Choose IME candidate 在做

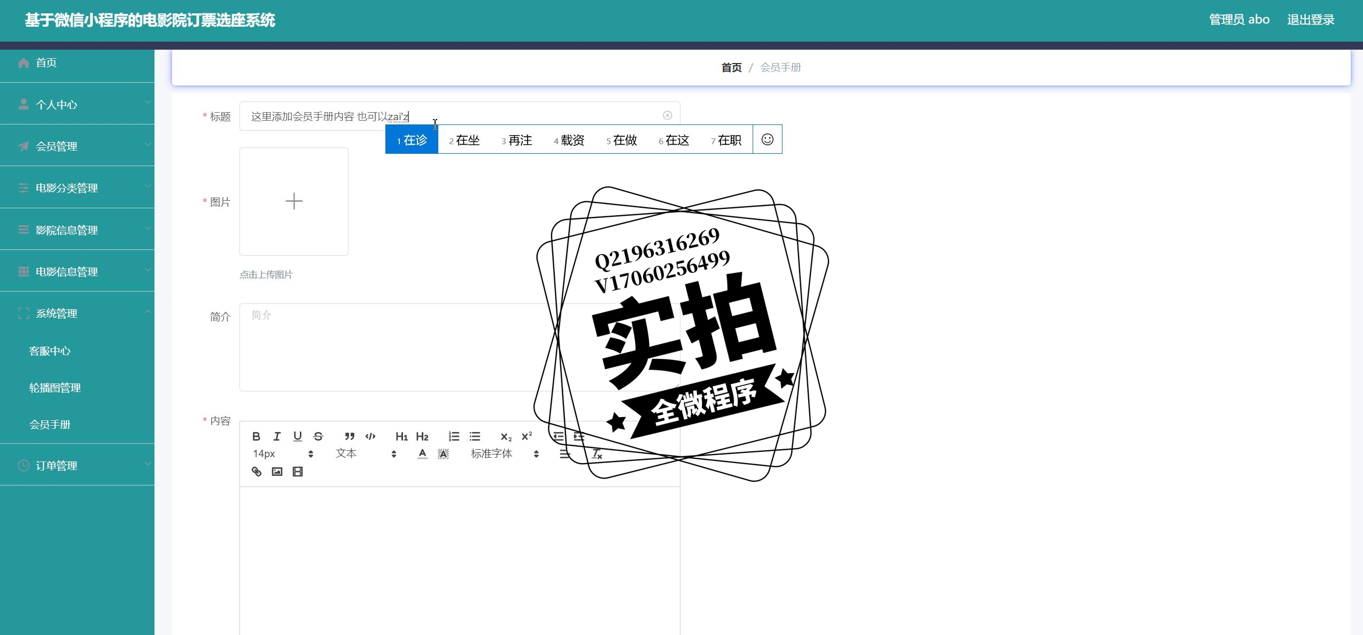pos(621,140)
